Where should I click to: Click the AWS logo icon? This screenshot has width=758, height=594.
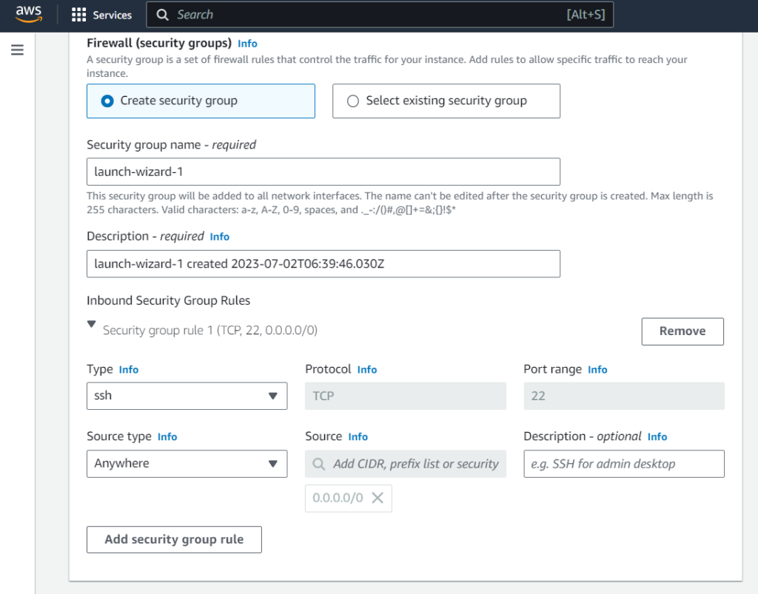point(29,14)
